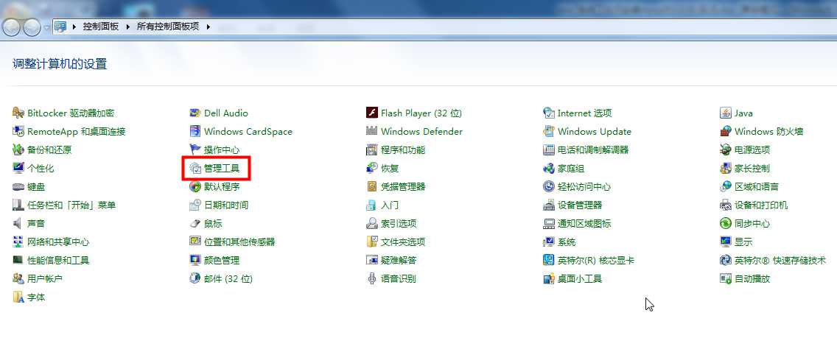Open the 英特尔® 快速存储技术 link
Viewport: 837px width, 338px height.
(780, 260)
